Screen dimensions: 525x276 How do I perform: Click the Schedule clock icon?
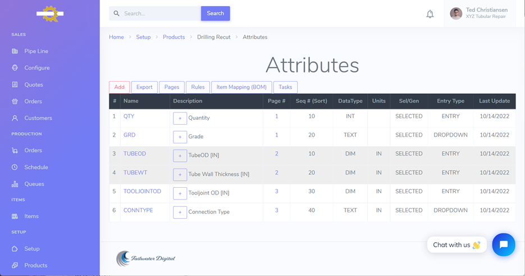pos(15,167)
